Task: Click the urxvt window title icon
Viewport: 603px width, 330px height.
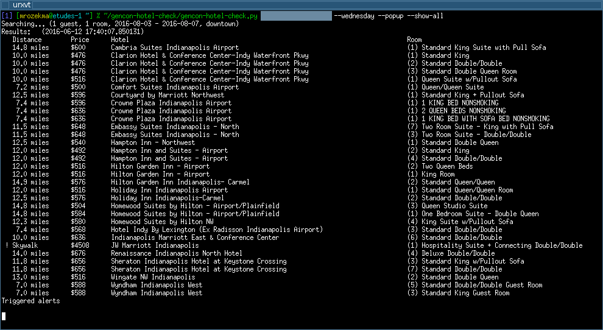Action: pyautogui.click(x=5, y=5)
